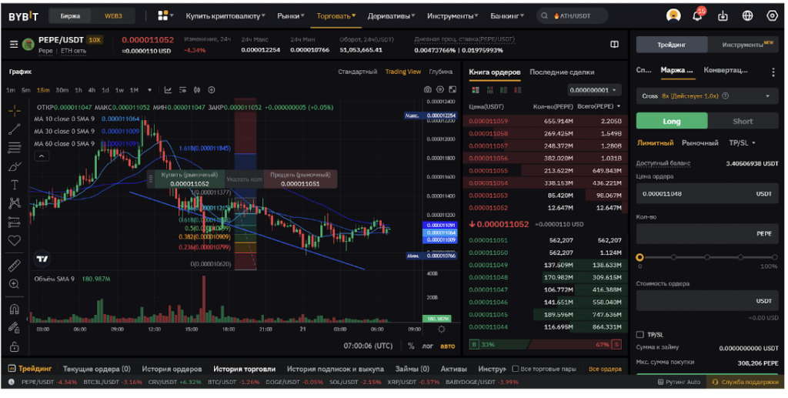Select the brush drawing tool
Viewport: 788px width, 398px height.
pos(15,166)
